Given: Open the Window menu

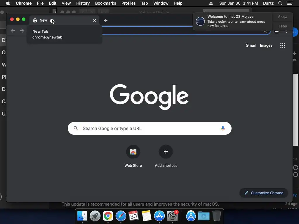Looking at the screenshot, I should click(x=161, y=3).
